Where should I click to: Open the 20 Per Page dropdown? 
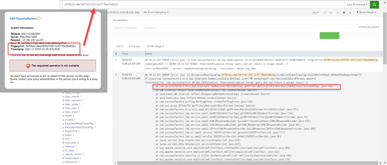click(x=155, y=46)
